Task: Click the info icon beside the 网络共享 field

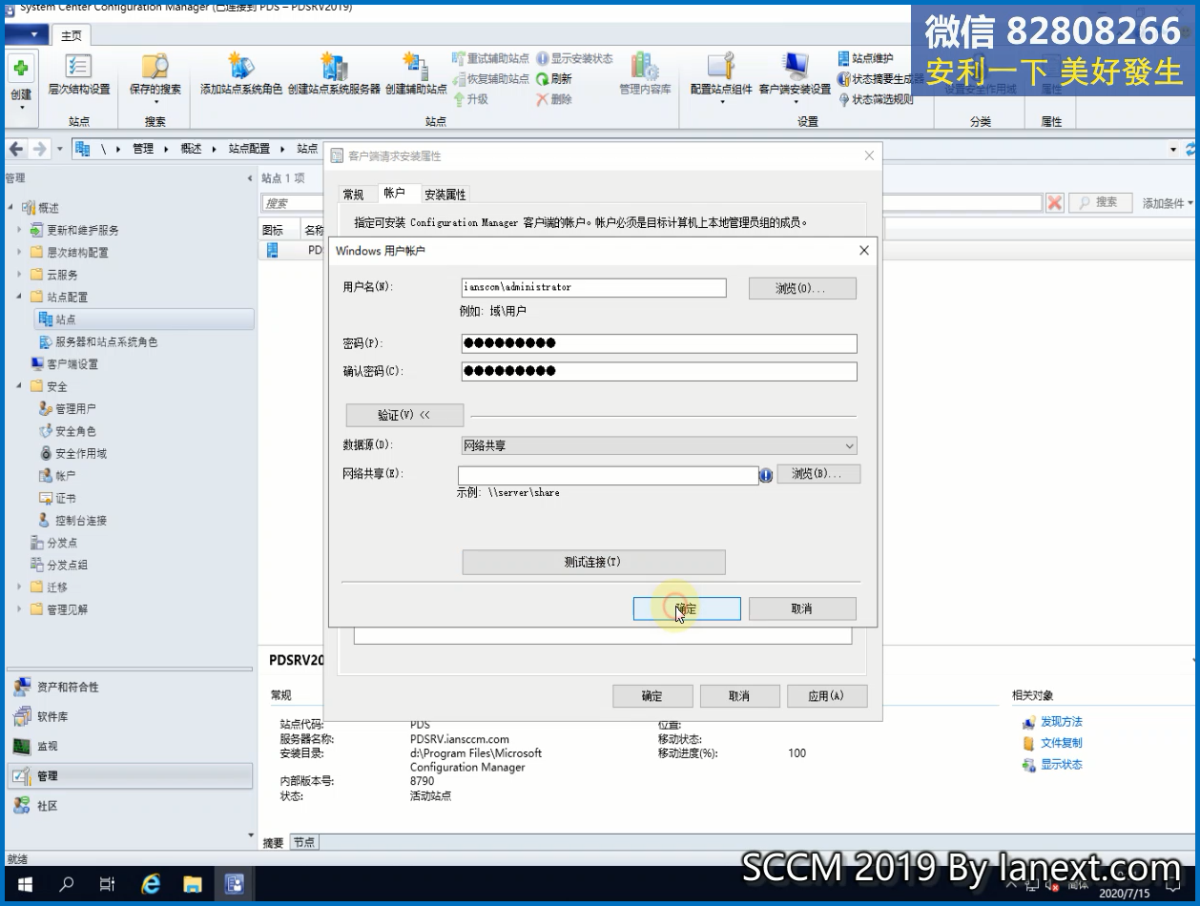Action: tap(766, 475)
